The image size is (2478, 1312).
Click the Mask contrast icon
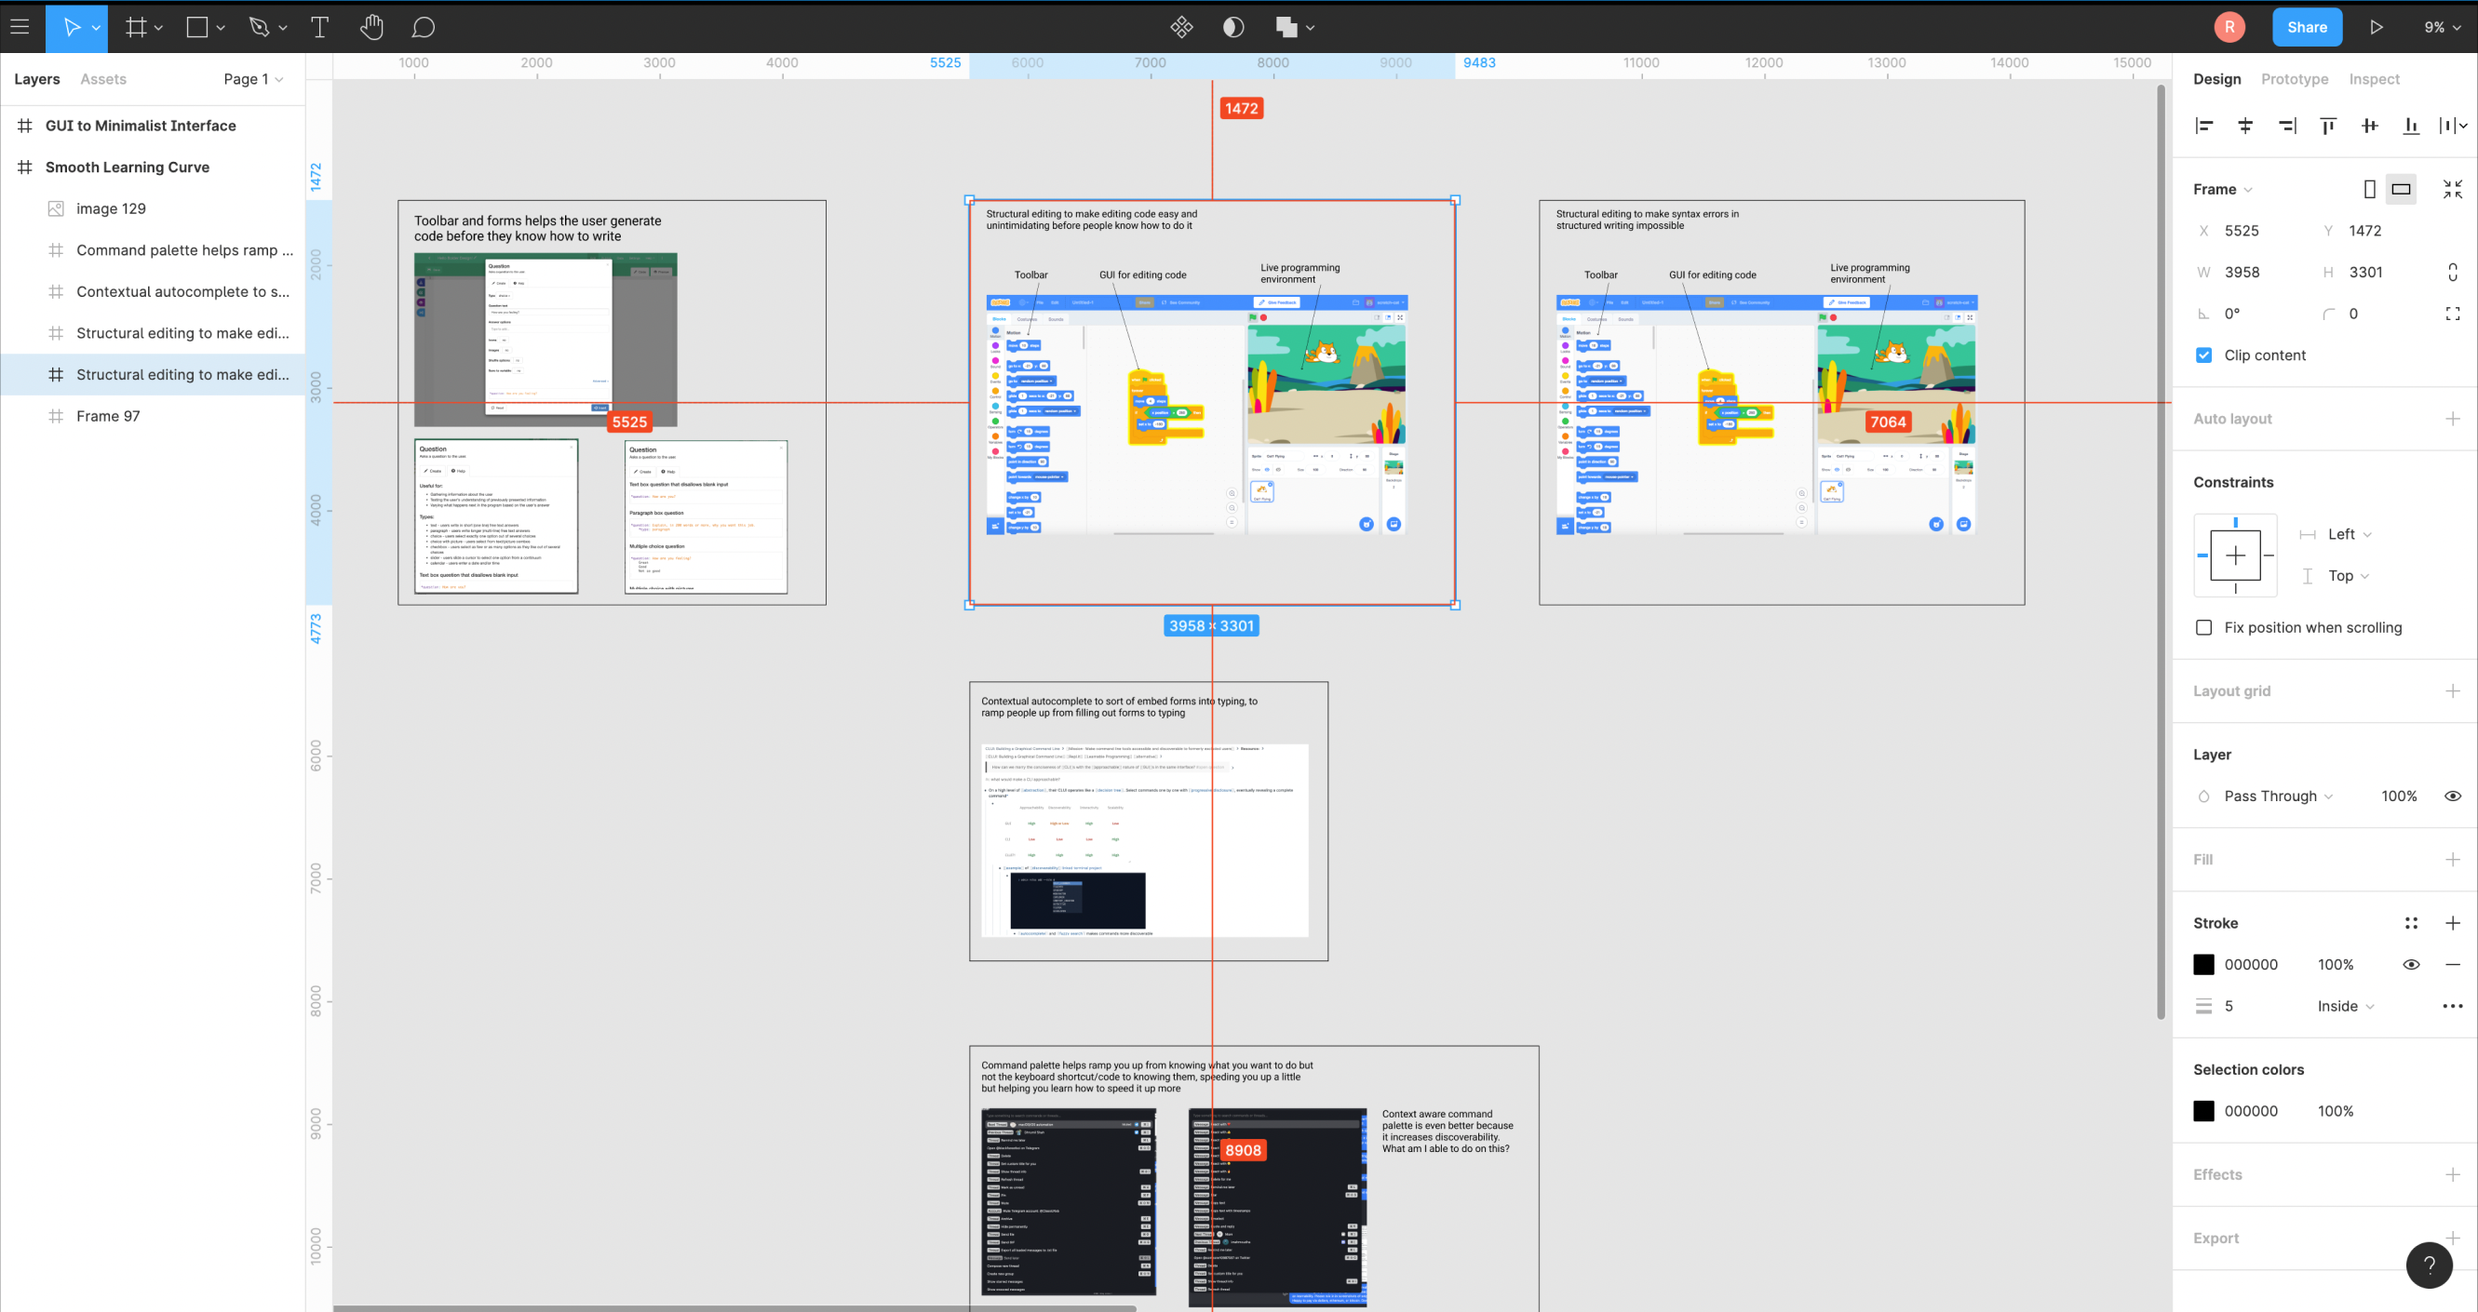[1232, 27]
